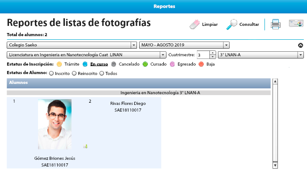The height and width of the screenshot is (175, 307).
Task: Select the green Cursado status
Action: point(145,64)
